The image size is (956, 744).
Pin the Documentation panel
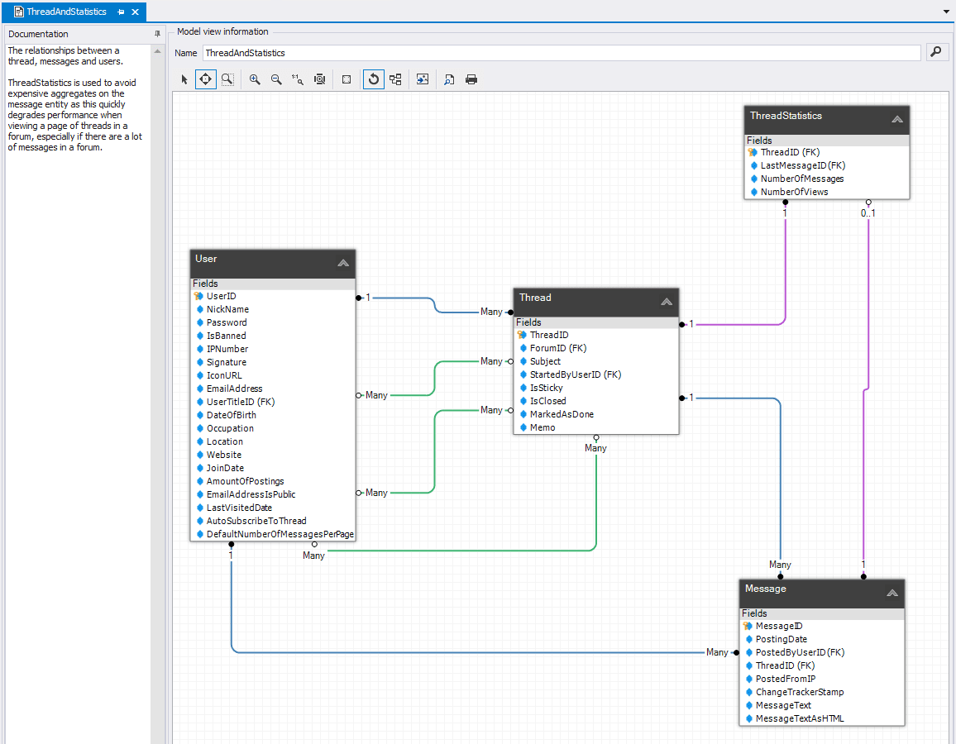[157, 34]
